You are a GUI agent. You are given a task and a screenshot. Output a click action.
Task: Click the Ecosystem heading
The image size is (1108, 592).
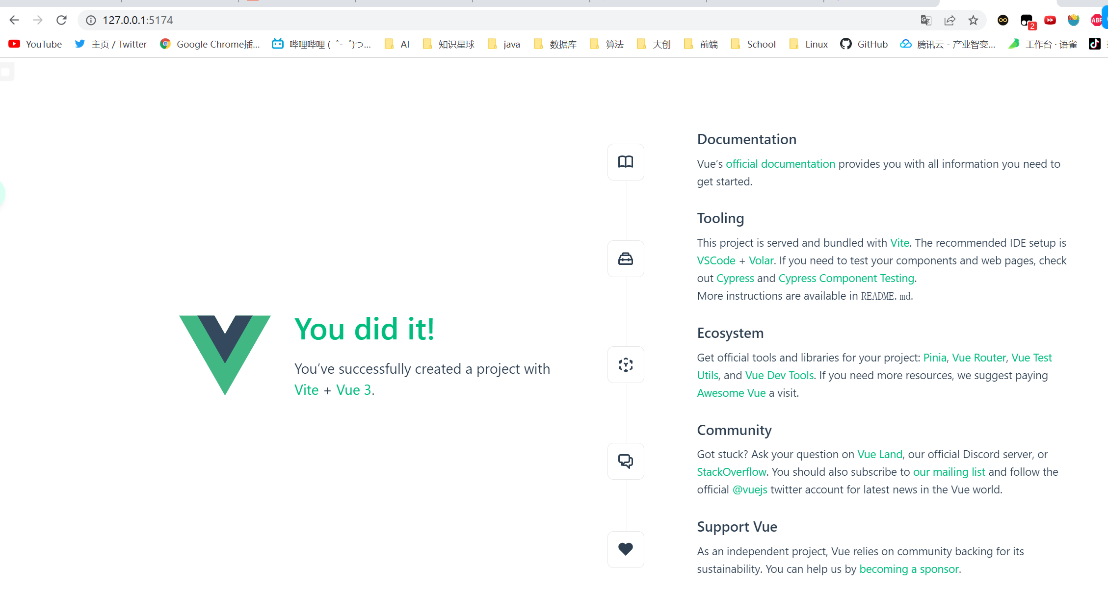(730, 333)
